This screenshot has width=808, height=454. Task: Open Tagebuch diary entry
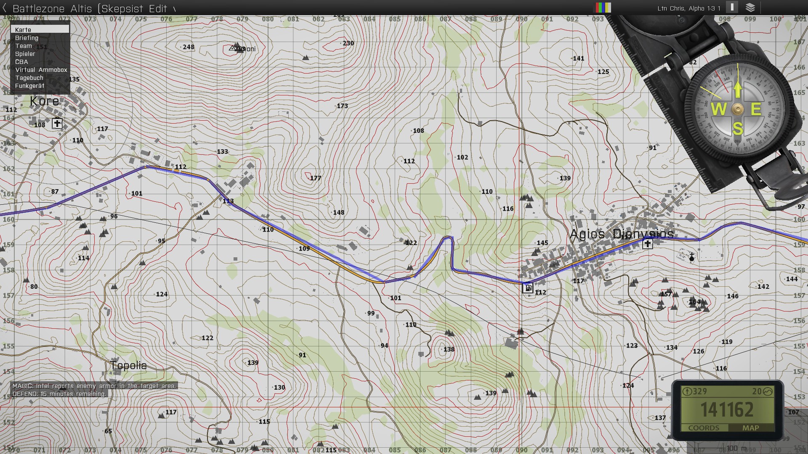tap(29, 78)
